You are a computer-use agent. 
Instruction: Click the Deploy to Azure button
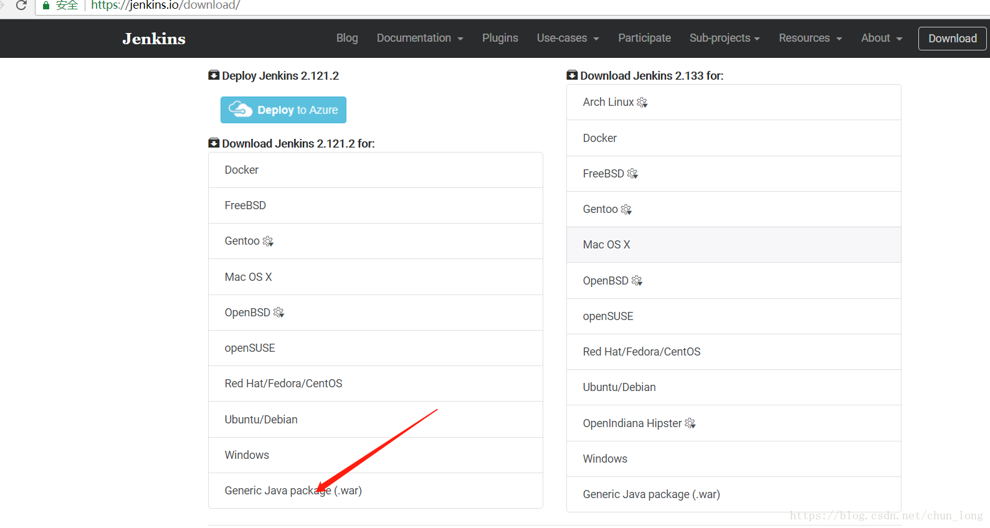click(x=283, y=110)
